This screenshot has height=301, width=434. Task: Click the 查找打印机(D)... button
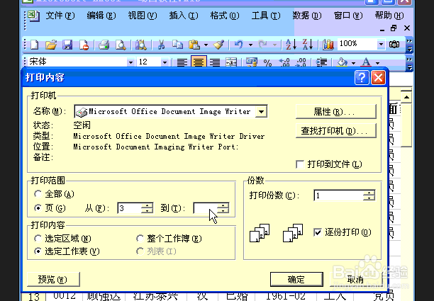tap(336, 131)
